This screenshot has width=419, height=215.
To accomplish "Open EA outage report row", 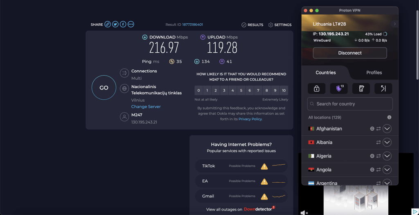I will 241,181.
